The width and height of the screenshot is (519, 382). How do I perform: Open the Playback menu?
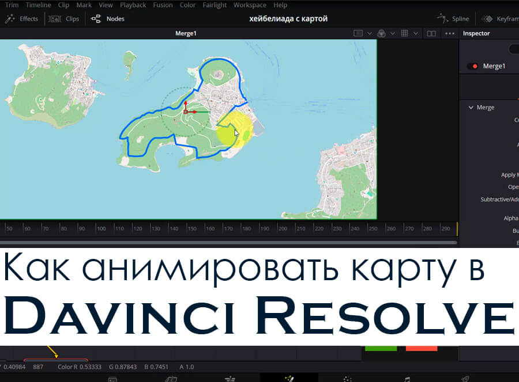(x=133, y=5)
